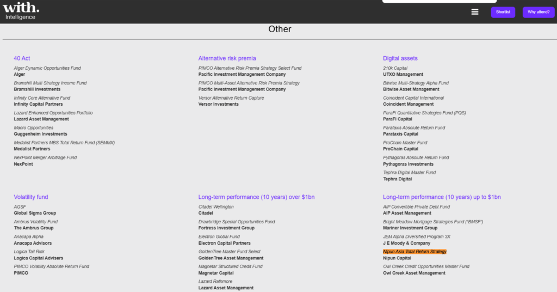Screen dimensions: 557x292
Task: Open the Bitwise Multi-Strategy Alpha Fund entry
Action: coord(416,83)
